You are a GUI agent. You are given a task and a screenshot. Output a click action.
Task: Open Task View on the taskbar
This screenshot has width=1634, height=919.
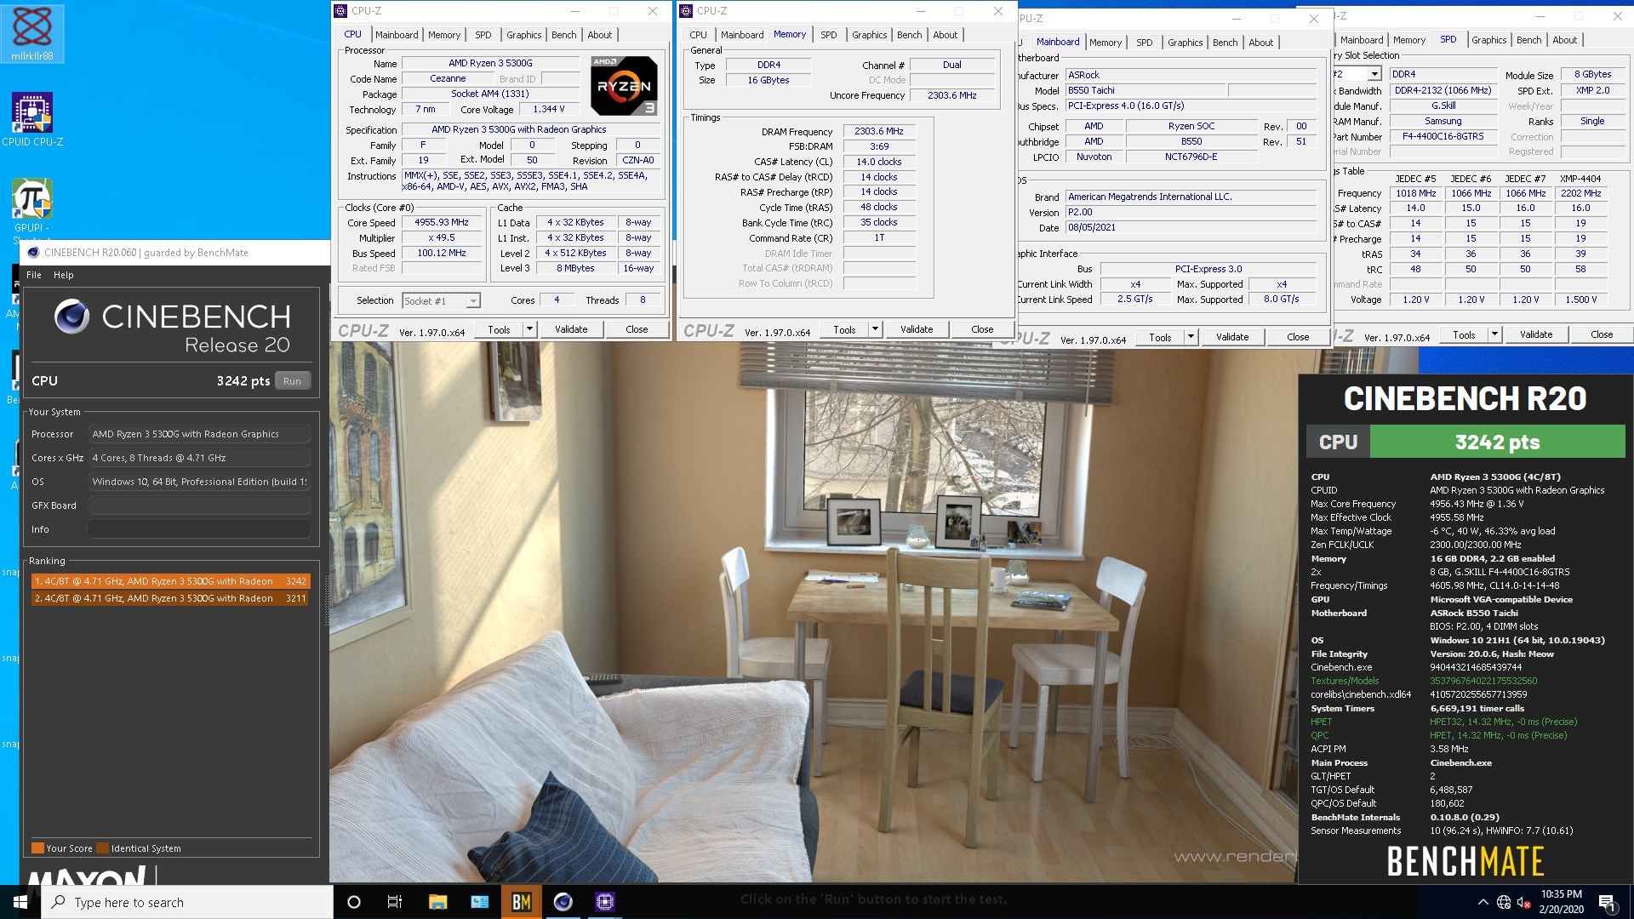(x=395, y=902)
